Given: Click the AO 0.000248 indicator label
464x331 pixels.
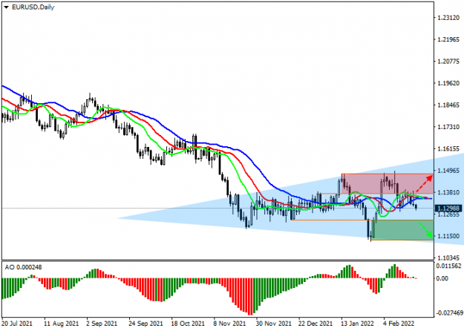Looking at the screenshot, I should [23, 267].
